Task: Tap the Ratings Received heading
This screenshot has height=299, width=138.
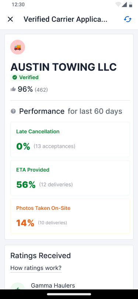Action: (40, 256)
